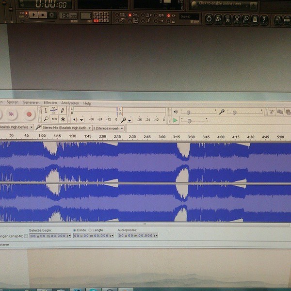
Task: Open the 2 (Stereo) channels dropdown
Action: pos(108,128)
